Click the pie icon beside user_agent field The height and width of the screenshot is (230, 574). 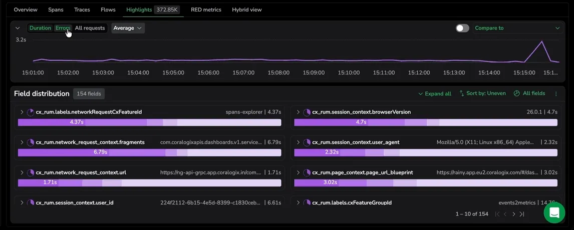307,142
